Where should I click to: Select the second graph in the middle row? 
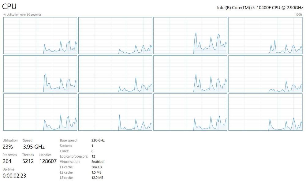115,74
